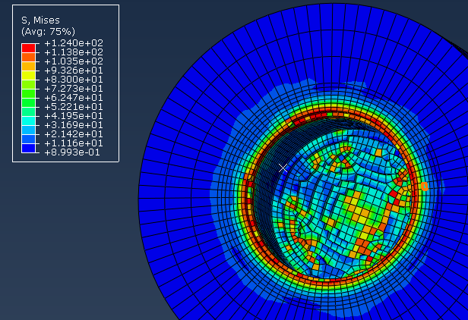Pick the cyan legend swatch
Screen dimensions: 468x320
click(28, 121)
